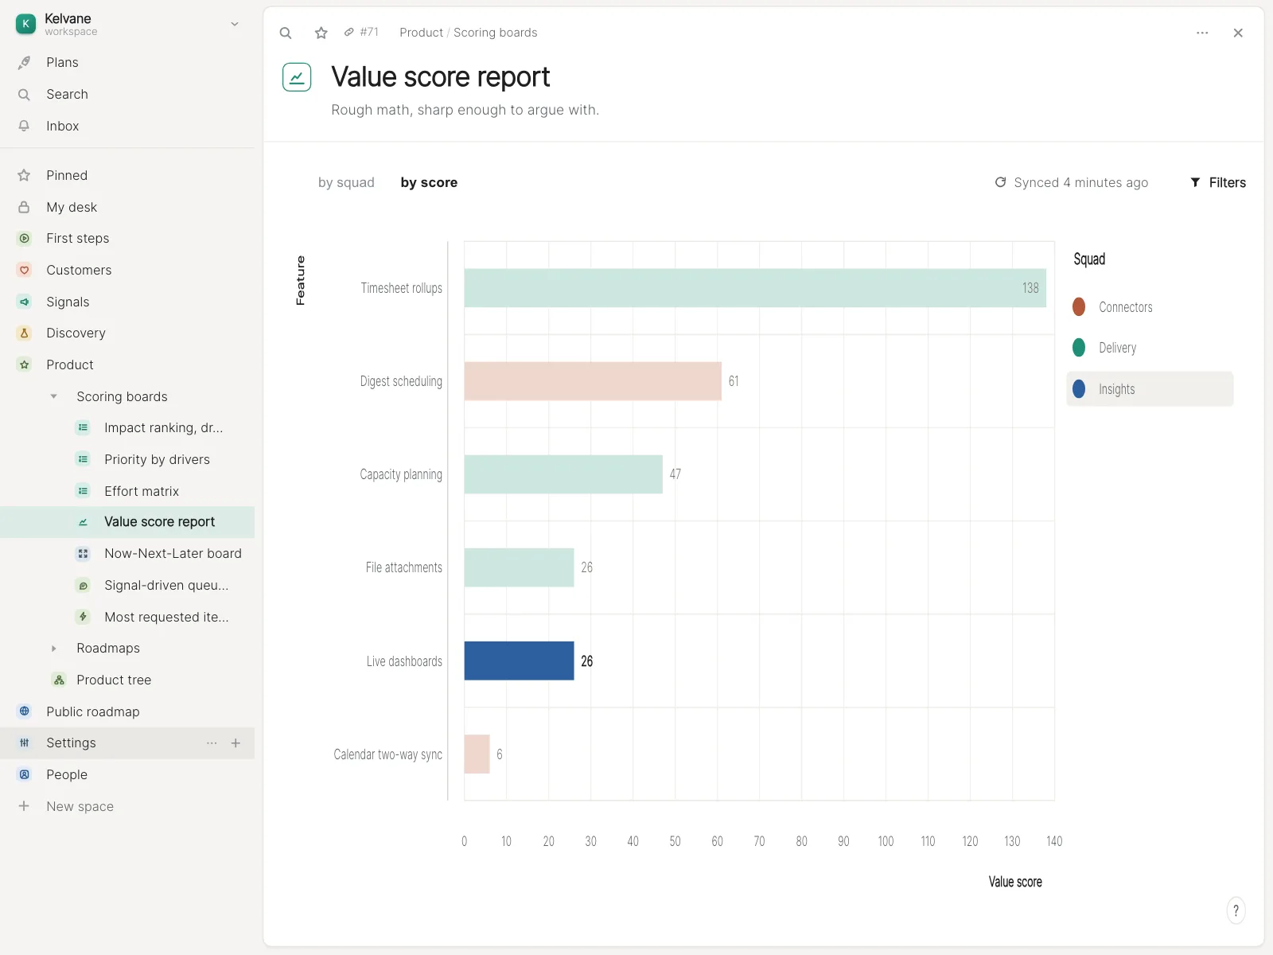Toggle Insights squad in legend
This screenshot has width=1273, height=955.
click(x=1150, y=389)
